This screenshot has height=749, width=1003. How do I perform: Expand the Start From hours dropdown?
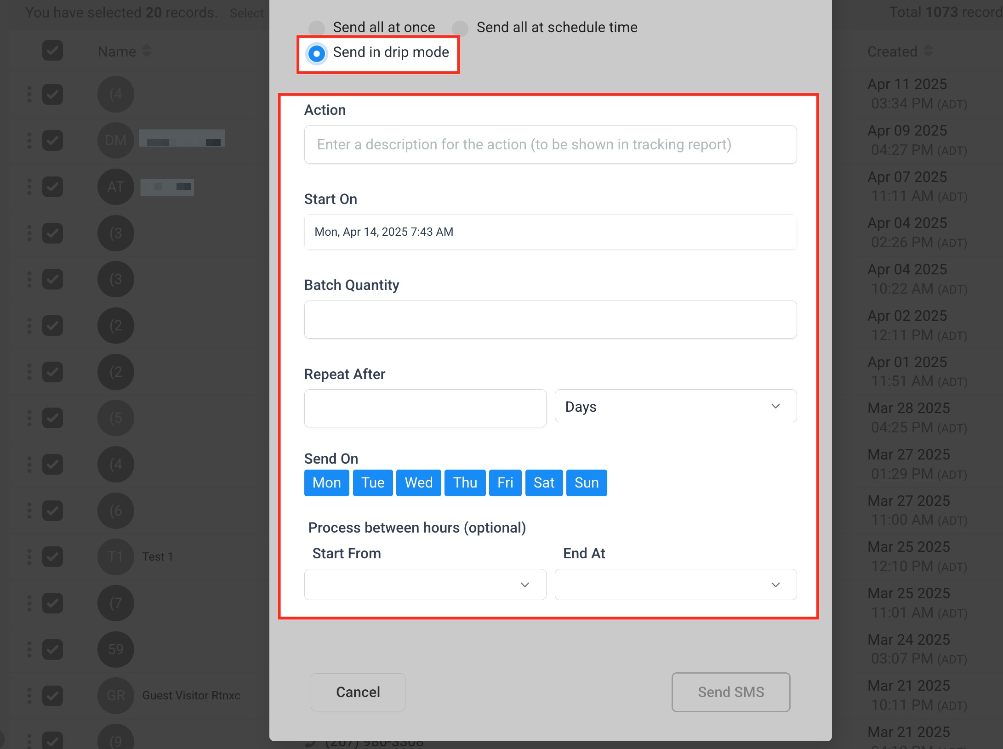(x=425, y=584)
